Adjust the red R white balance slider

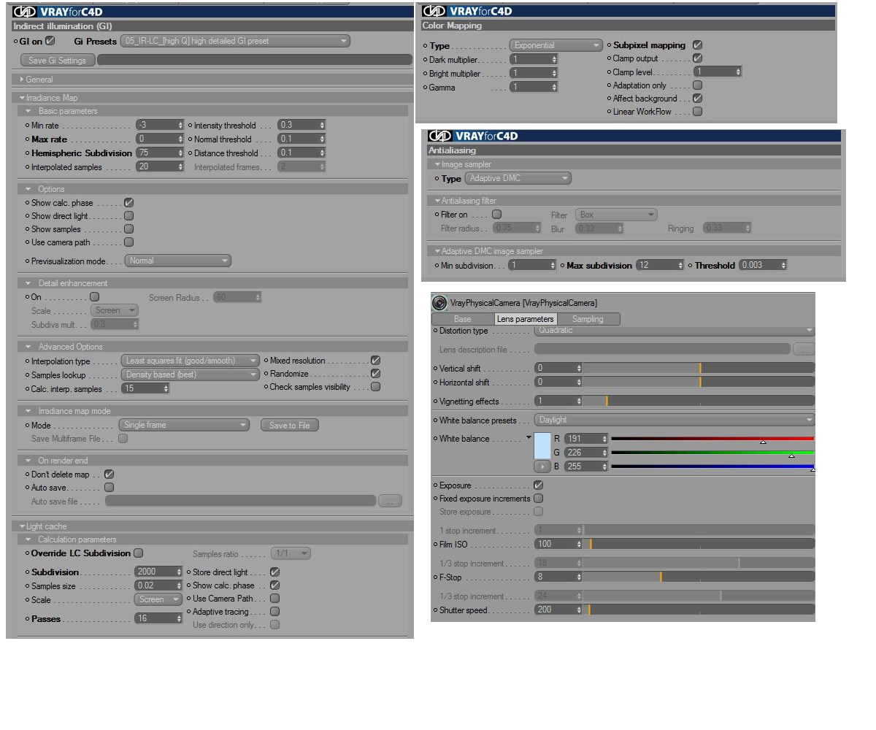coord(712,439)
